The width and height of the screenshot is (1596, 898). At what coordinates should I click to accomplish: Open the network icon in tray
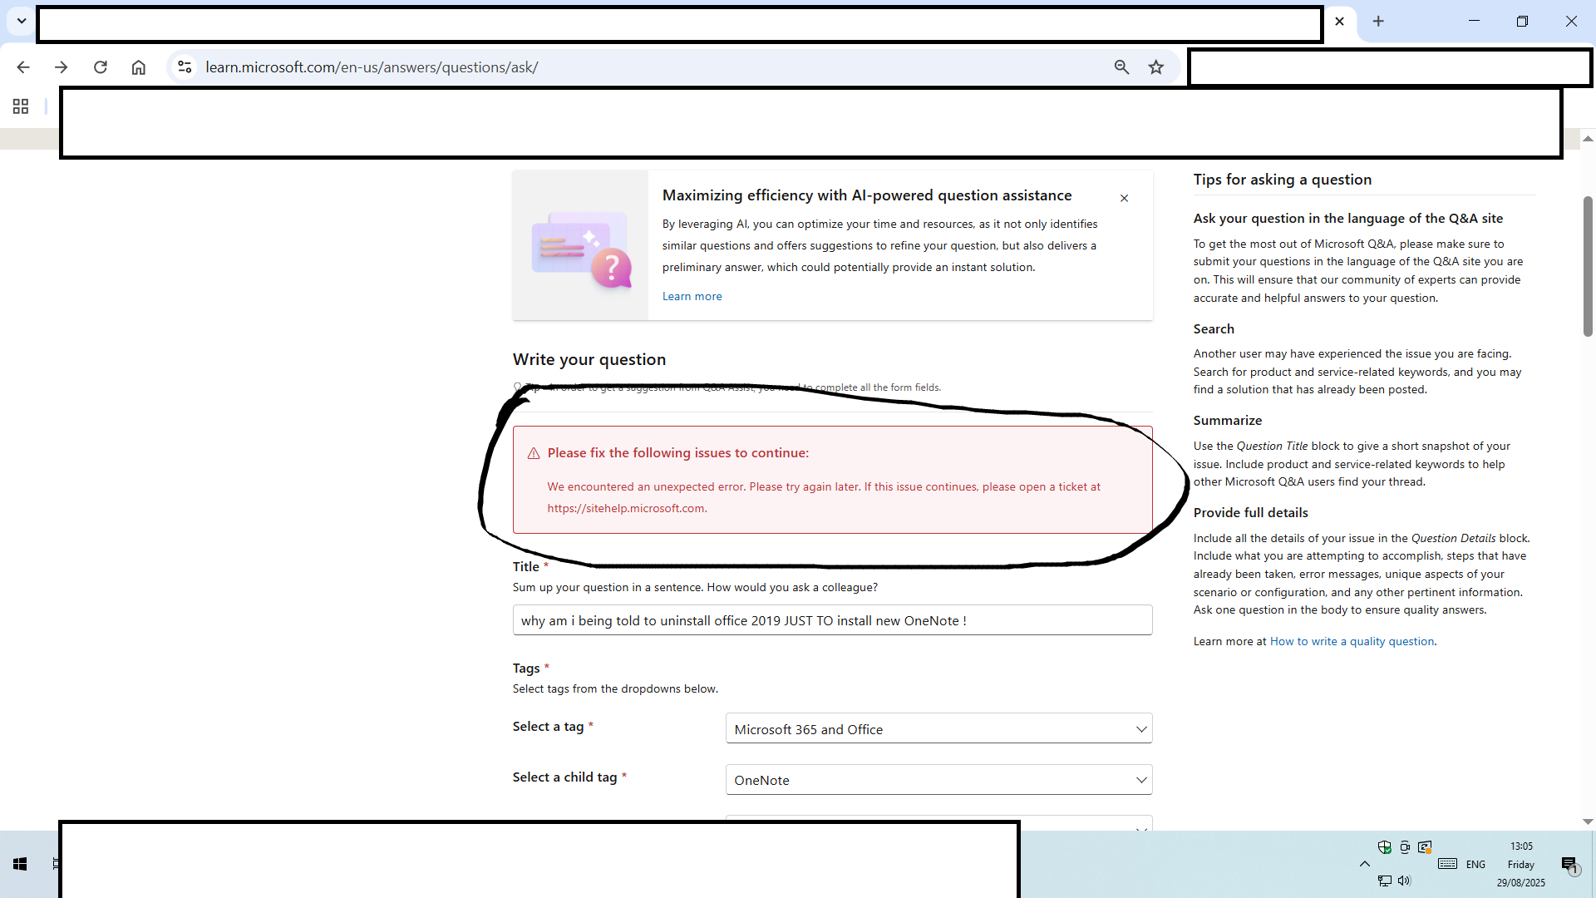click(x=1384, y=881)
